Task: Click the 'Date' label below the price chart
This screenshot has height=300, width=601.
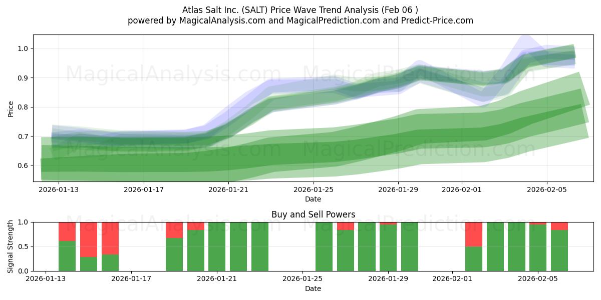Action: coord(313,199)
